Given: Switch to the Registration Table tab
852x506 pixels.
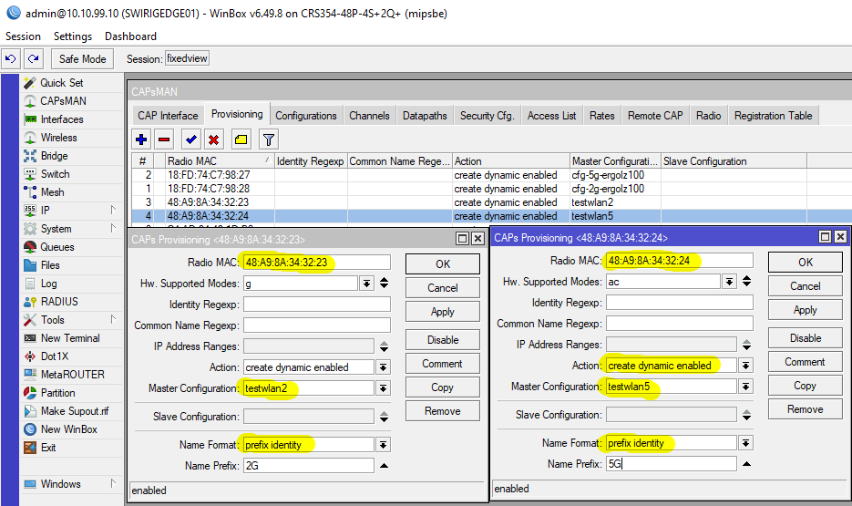Looking at the screenshot, I should 773,116.
